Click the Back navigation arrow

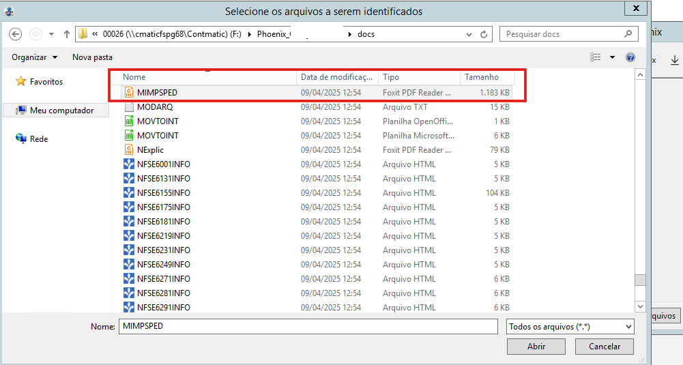[x=16, y=34]
